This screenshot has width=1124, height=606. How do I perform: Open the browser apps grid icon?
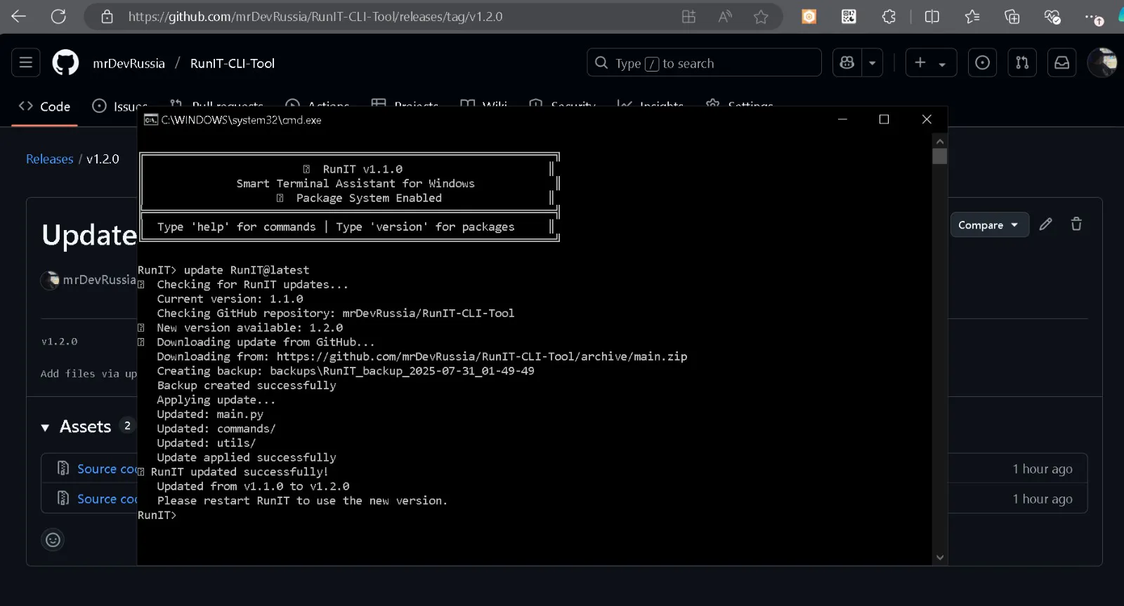(688, 17)
